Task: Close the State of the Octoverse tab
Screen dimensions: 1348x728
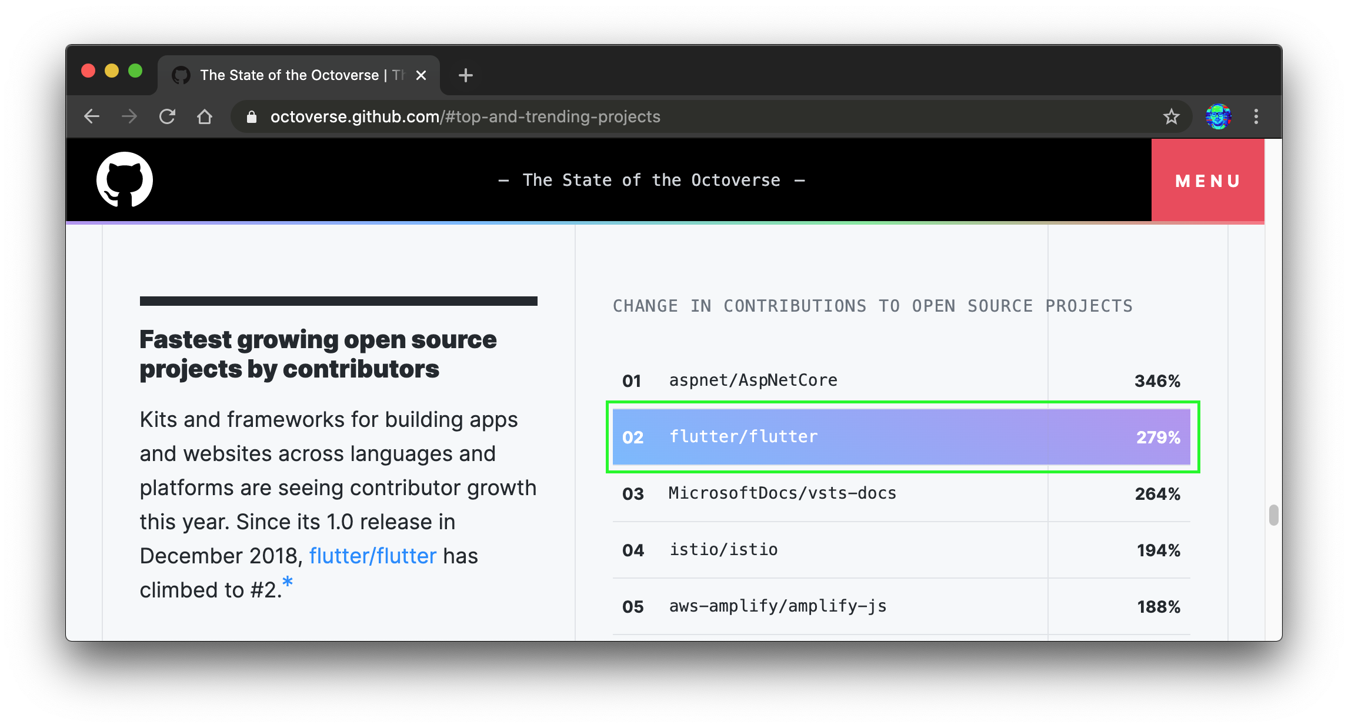Action: click(421, 75)
